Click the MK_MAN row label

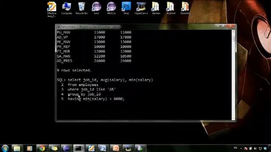[x=64, y=42]
